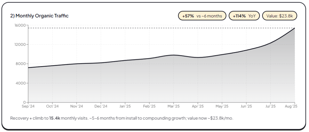Select the Apr '25 axis label
Viewport: 309px width, 132px height.
click(x=198, y=106)
